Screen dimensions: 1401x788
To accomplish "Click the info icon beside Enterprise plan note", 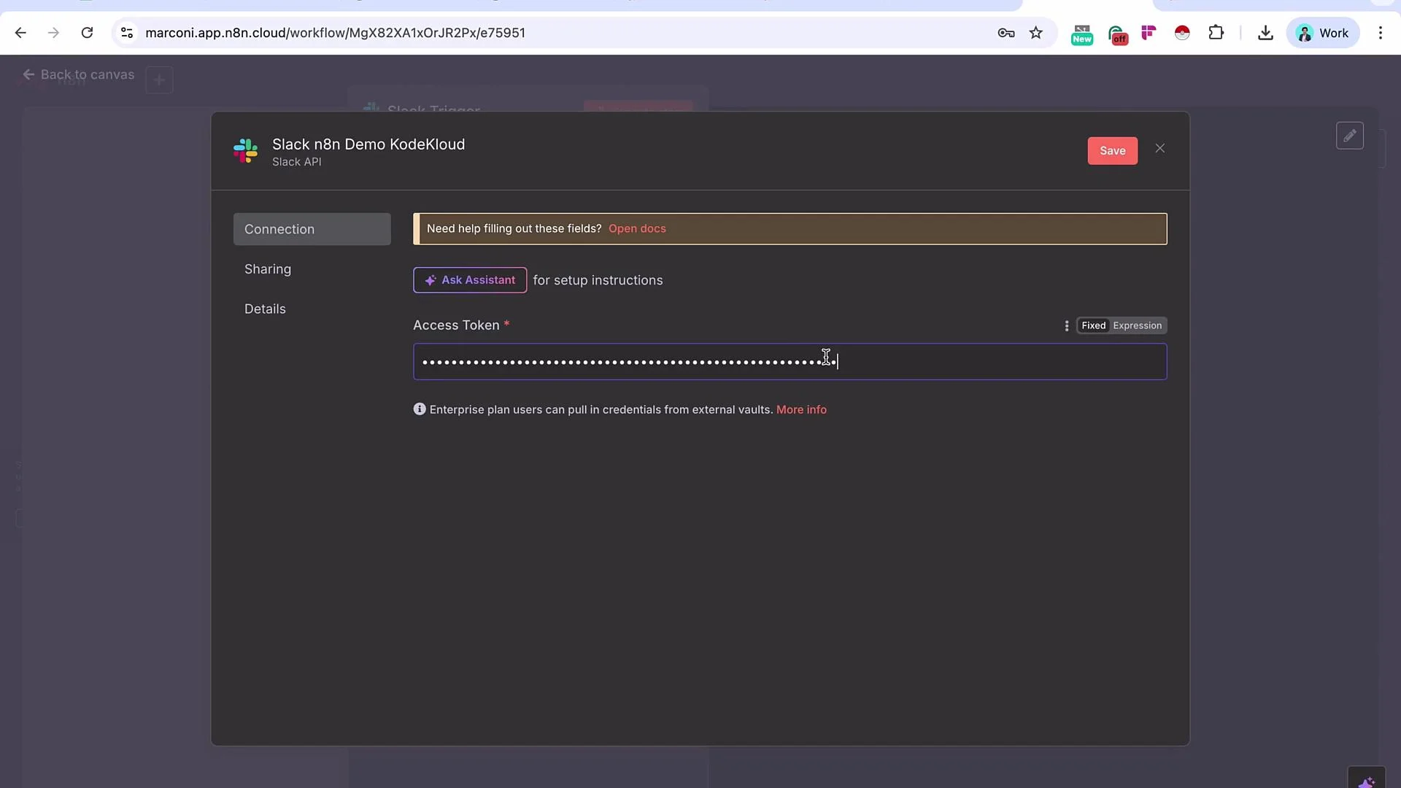I will [x=420, y=409].
